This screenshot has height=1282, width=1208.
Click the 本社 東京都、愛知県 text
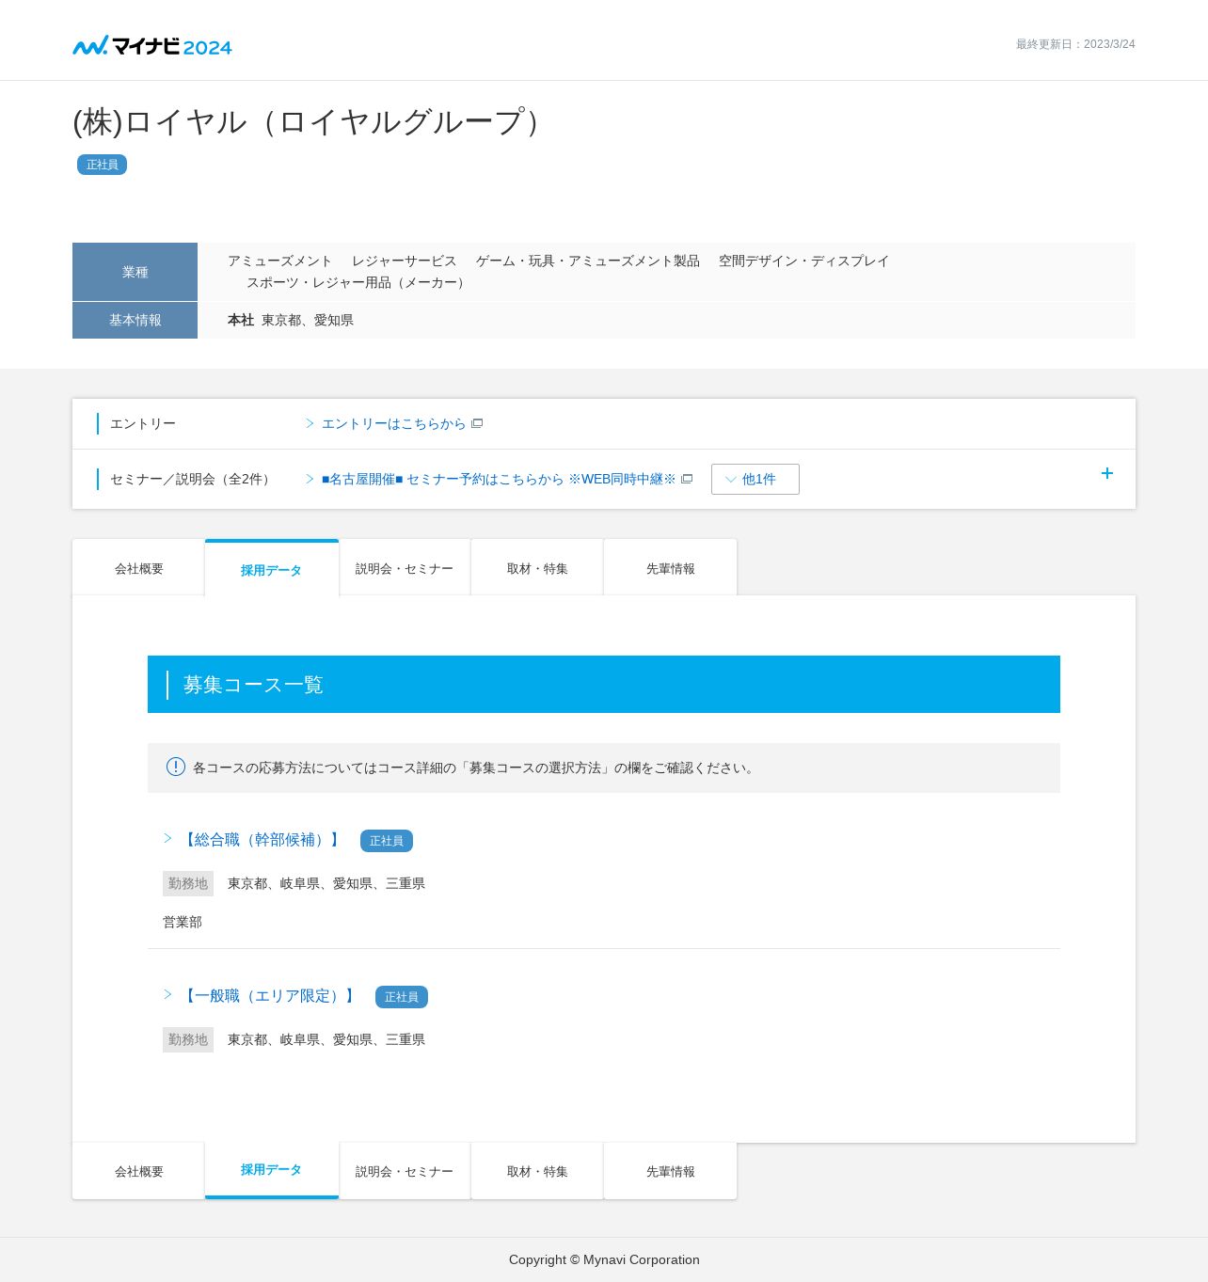(x=291, y=320)
